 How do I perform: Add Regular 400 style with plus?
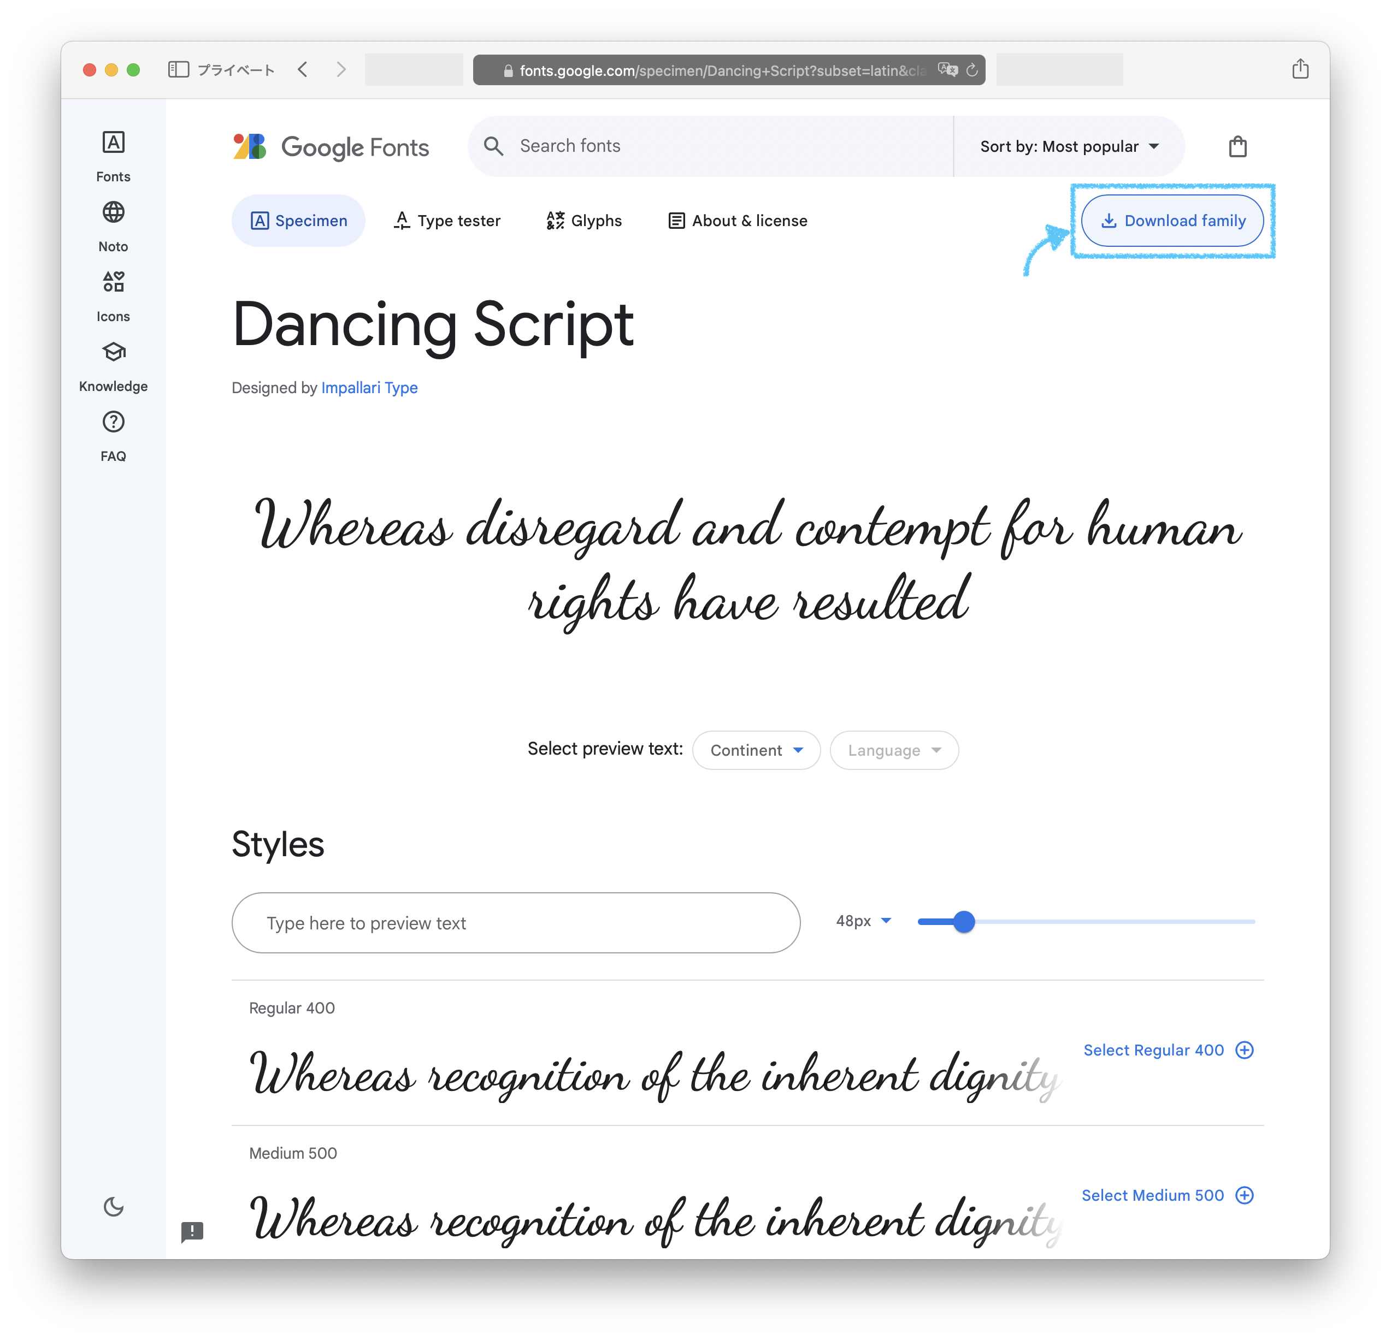coord(1244,1050)
